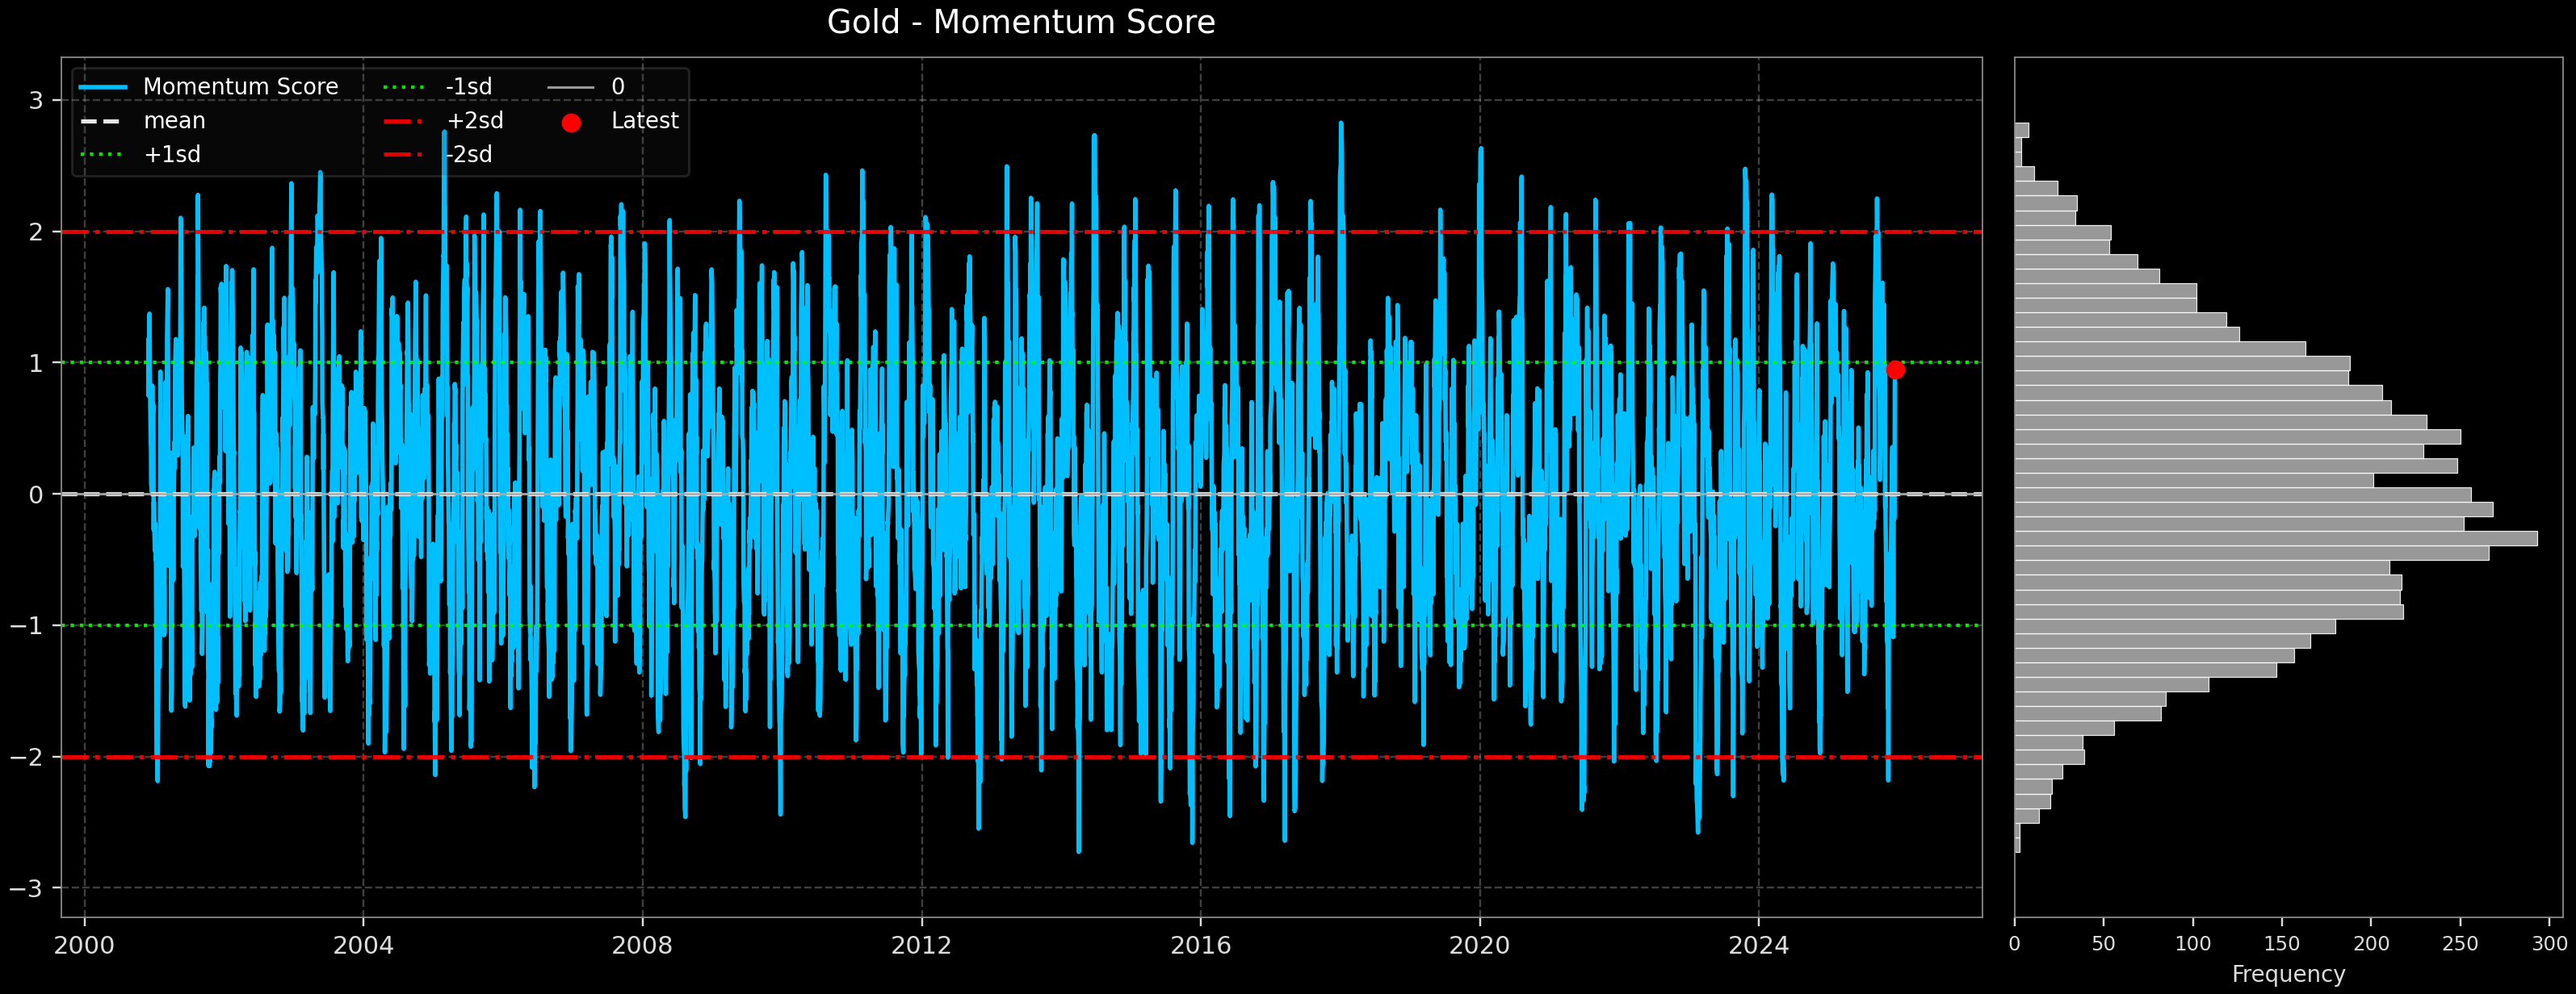Click the 300 tick on histogram axis

point(2549,944)
